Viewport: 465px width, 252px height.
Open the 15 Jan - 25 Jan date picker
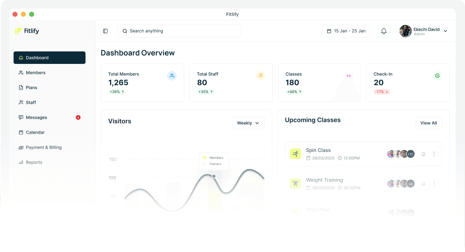point(346,31)
